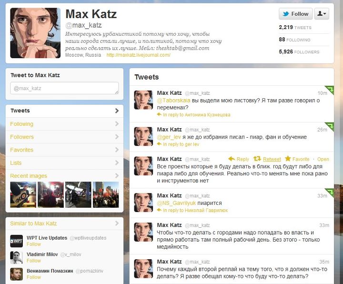Viewport: 343px width, 284px height.
Task: Expand the Followers chevron in the sidebar
Action: (x=117, y=137)
